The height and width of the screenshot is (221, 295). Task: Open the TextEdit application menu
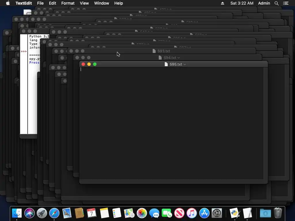tap(24, 3)
